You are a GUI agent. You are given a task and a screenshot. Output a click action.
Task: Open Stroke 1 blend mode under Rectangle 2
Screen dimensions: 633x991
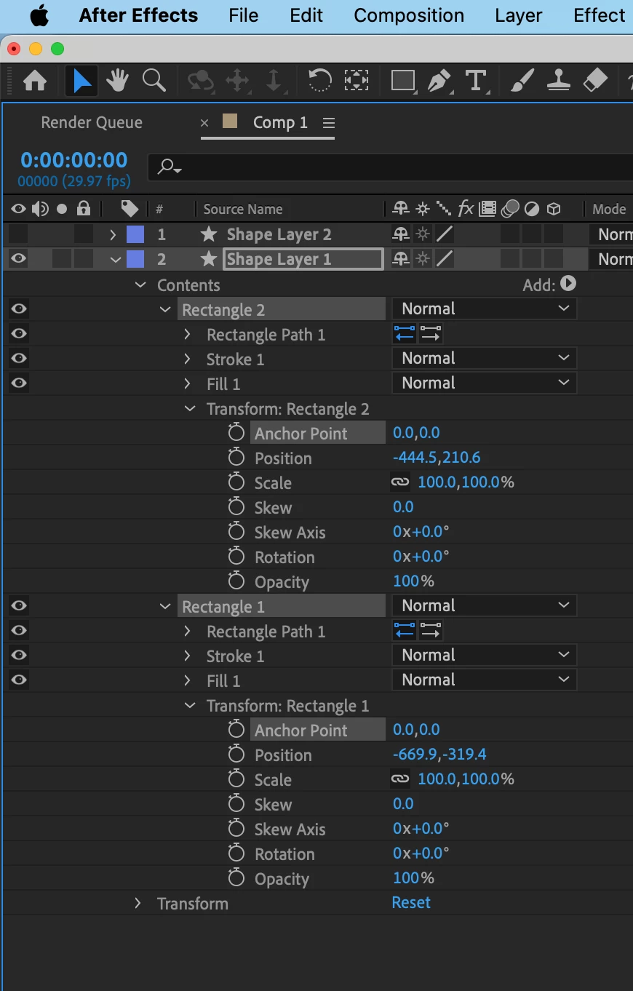485,358
